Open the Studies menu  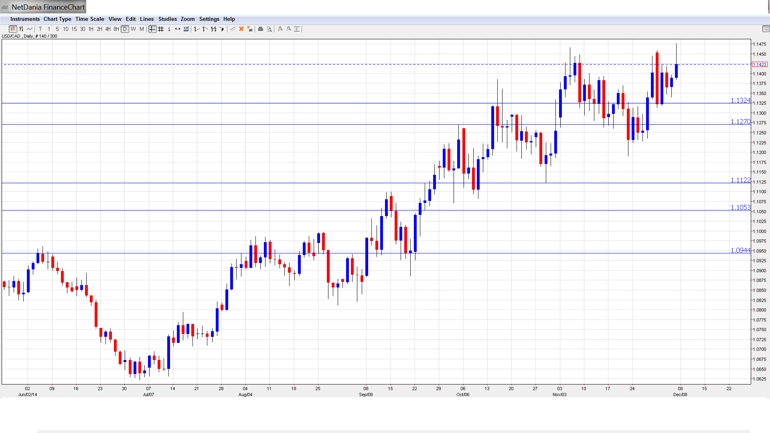click(167, 19)
